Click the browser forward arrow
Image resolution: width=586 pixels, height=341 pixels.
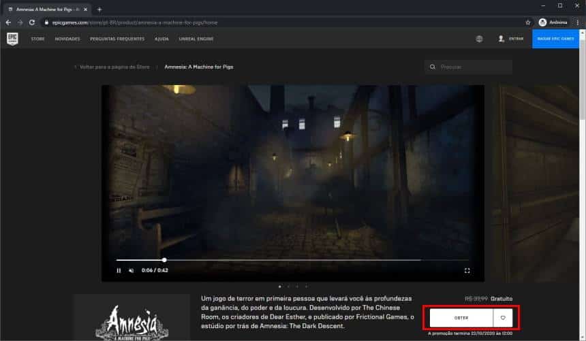tap(20, 22)
